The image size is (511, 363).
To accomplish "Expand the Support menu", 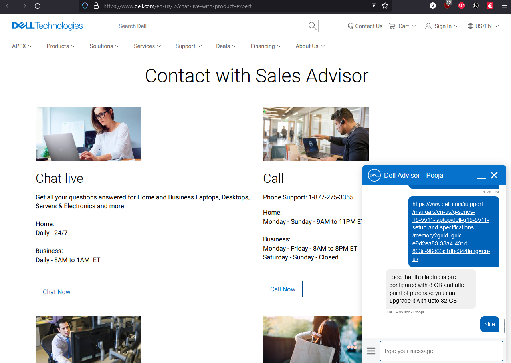I will coord(189,46).
